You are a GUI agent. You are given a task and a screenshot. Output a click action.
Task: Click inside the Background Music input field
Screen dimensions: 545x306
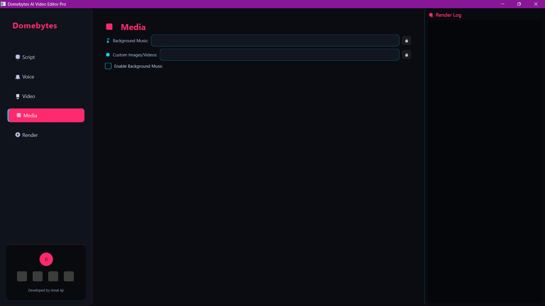tap(275, 41)
